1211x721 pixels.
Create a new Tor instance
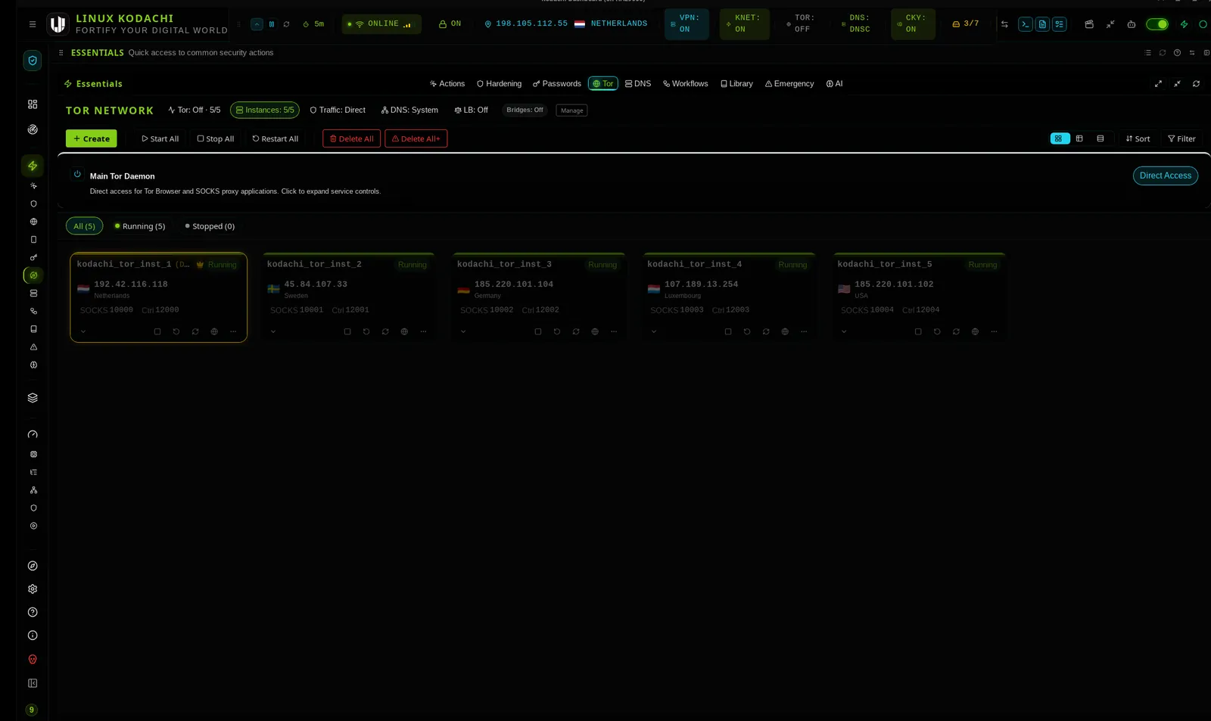click(x=91, y=139)
